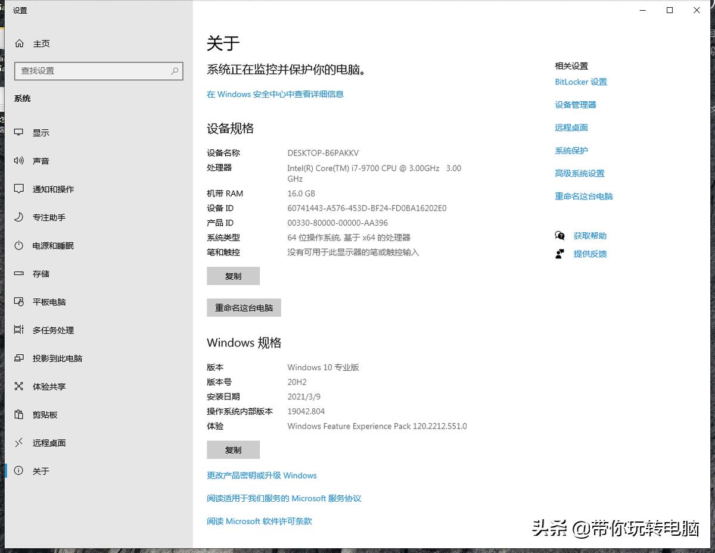Click the 复制 button under device specs

coord(233,276)
